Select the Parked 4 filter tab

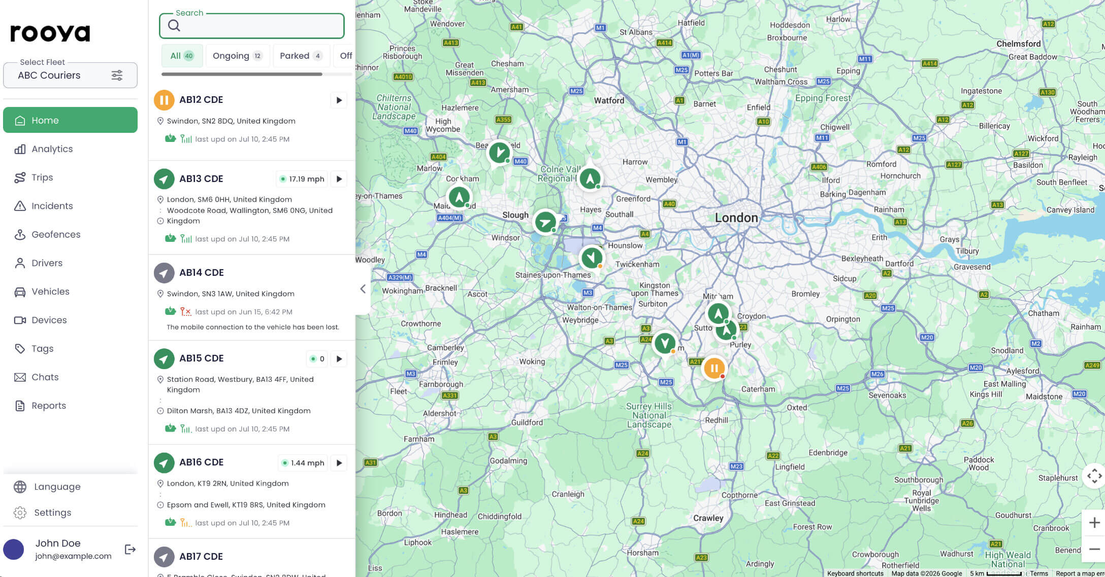click(301, 56)
